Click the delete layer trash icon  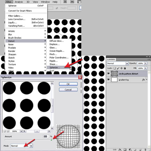pos(145,149)
